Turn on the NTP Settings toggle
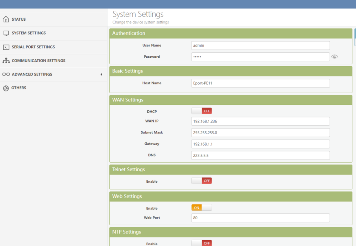This screenshot has width=356, height=246. 201,243
